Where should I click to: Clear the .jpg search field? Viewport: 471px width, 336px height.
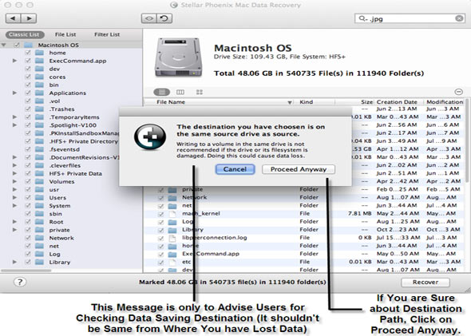(459, 18)
